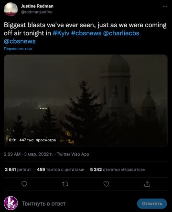Play the embedded Kyiv video
The width and height of the screenshot is (172, 212).
coord(86,101)
